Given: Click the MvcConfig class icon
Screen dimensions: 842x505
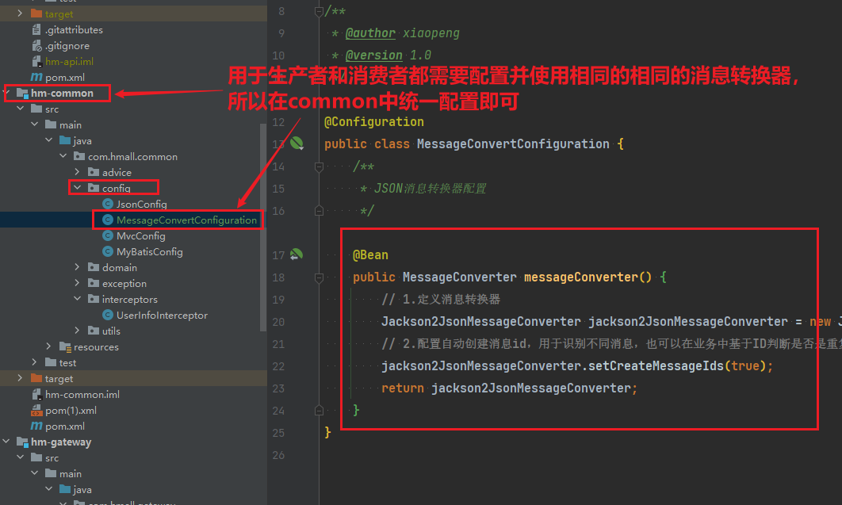Looking at the screenshot, I should tap(108, 235).
